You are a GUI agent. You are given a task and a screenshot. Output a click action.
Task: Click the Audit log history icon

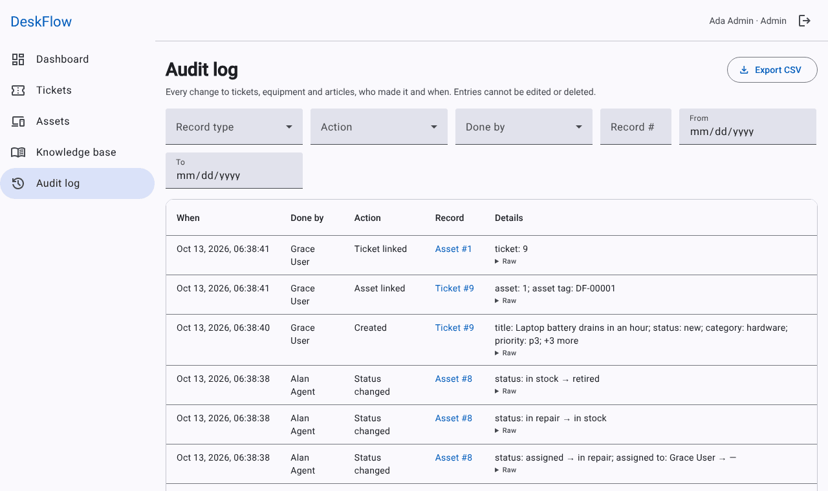tap(18, 183)
